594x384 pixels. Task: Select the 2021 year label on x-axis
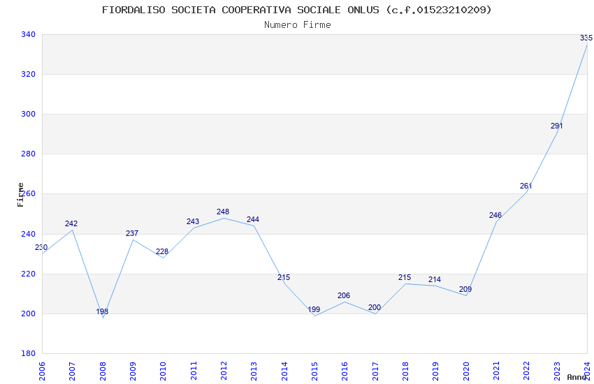click(x=496, y=371)
